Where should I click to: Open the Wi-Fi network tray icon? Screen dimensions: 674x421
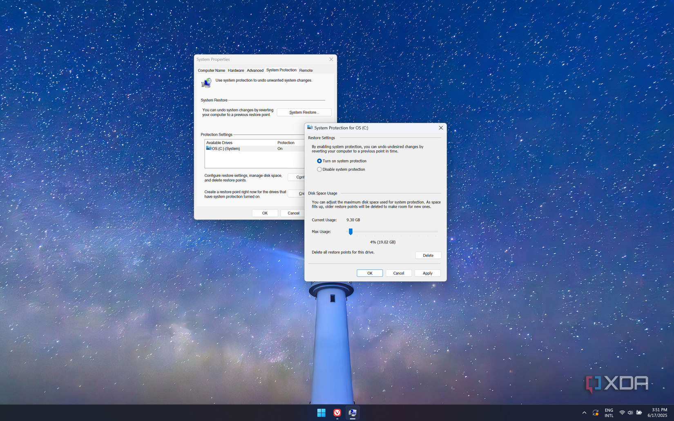[x=622, y=412]
